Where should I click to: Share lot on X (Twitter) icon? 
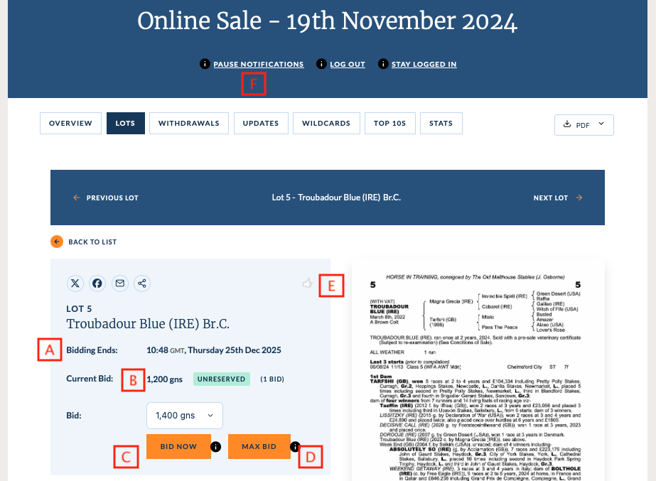tap(75, 283)
